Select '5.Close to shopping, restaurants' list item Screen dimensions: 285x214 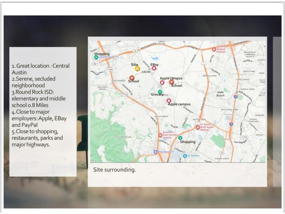(37, 138)
